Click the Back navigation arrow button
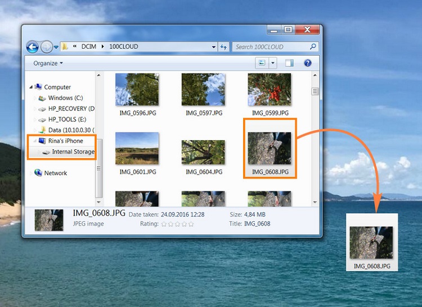This screenshot has width=422, height=307. (x=32, y=47)
